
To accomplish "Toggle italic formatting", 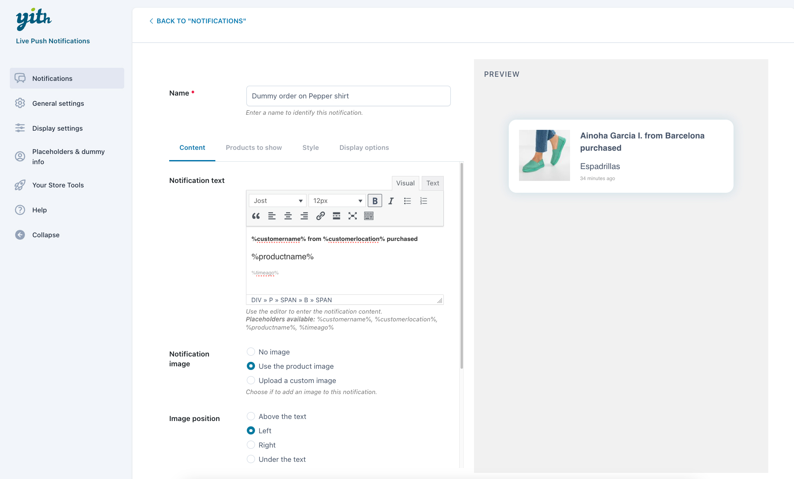I will point(391,201).
